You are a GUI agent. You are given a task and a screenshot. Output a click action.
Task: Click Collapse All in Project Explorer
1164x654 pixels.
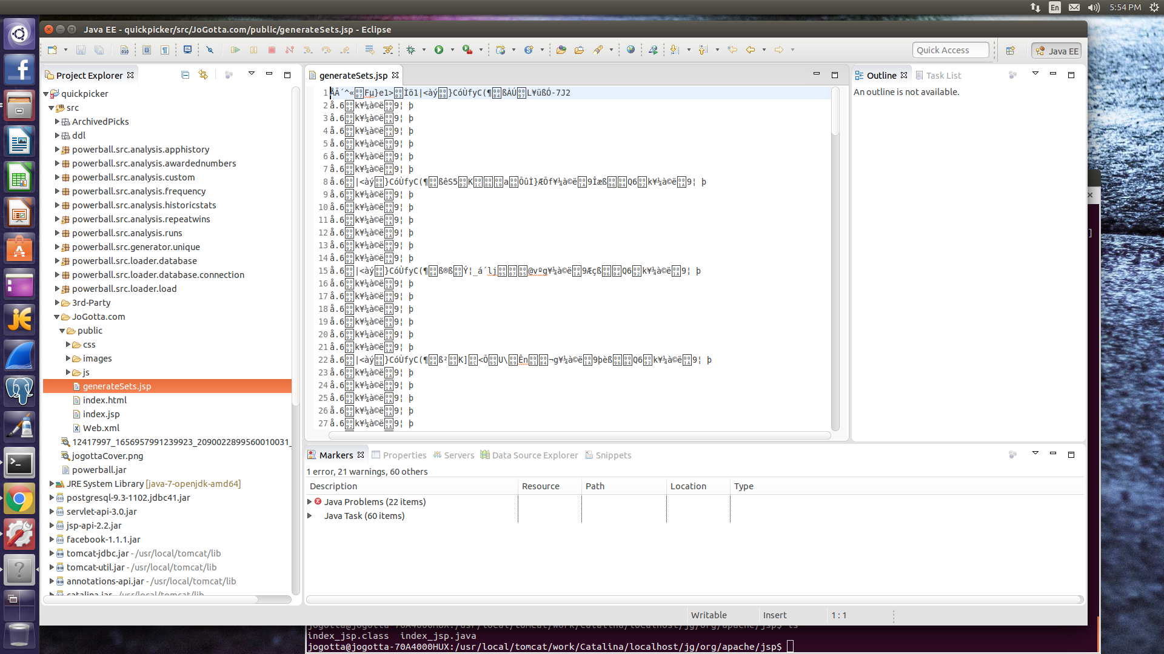point(185,74)
